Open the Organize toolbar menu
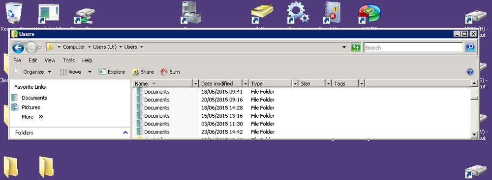This screenshot has height=180, width=492. click(33, 72)
